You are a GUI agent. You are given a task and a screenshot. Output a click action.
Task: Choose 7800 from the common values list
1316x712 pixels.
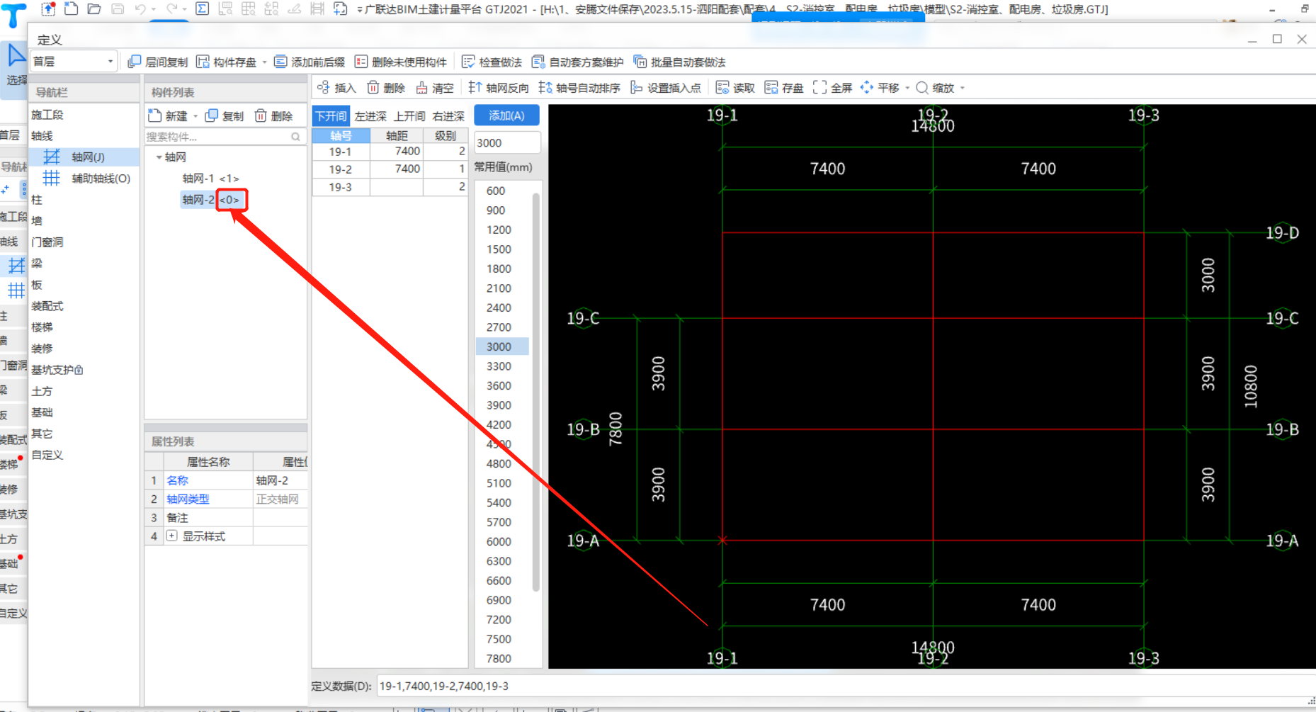[x=499, y=658]
